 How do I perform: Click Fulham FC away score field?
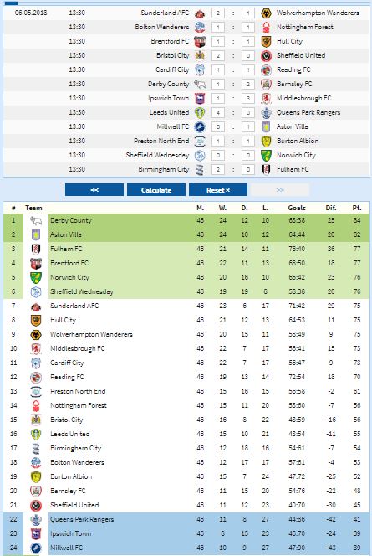(248, 169)
